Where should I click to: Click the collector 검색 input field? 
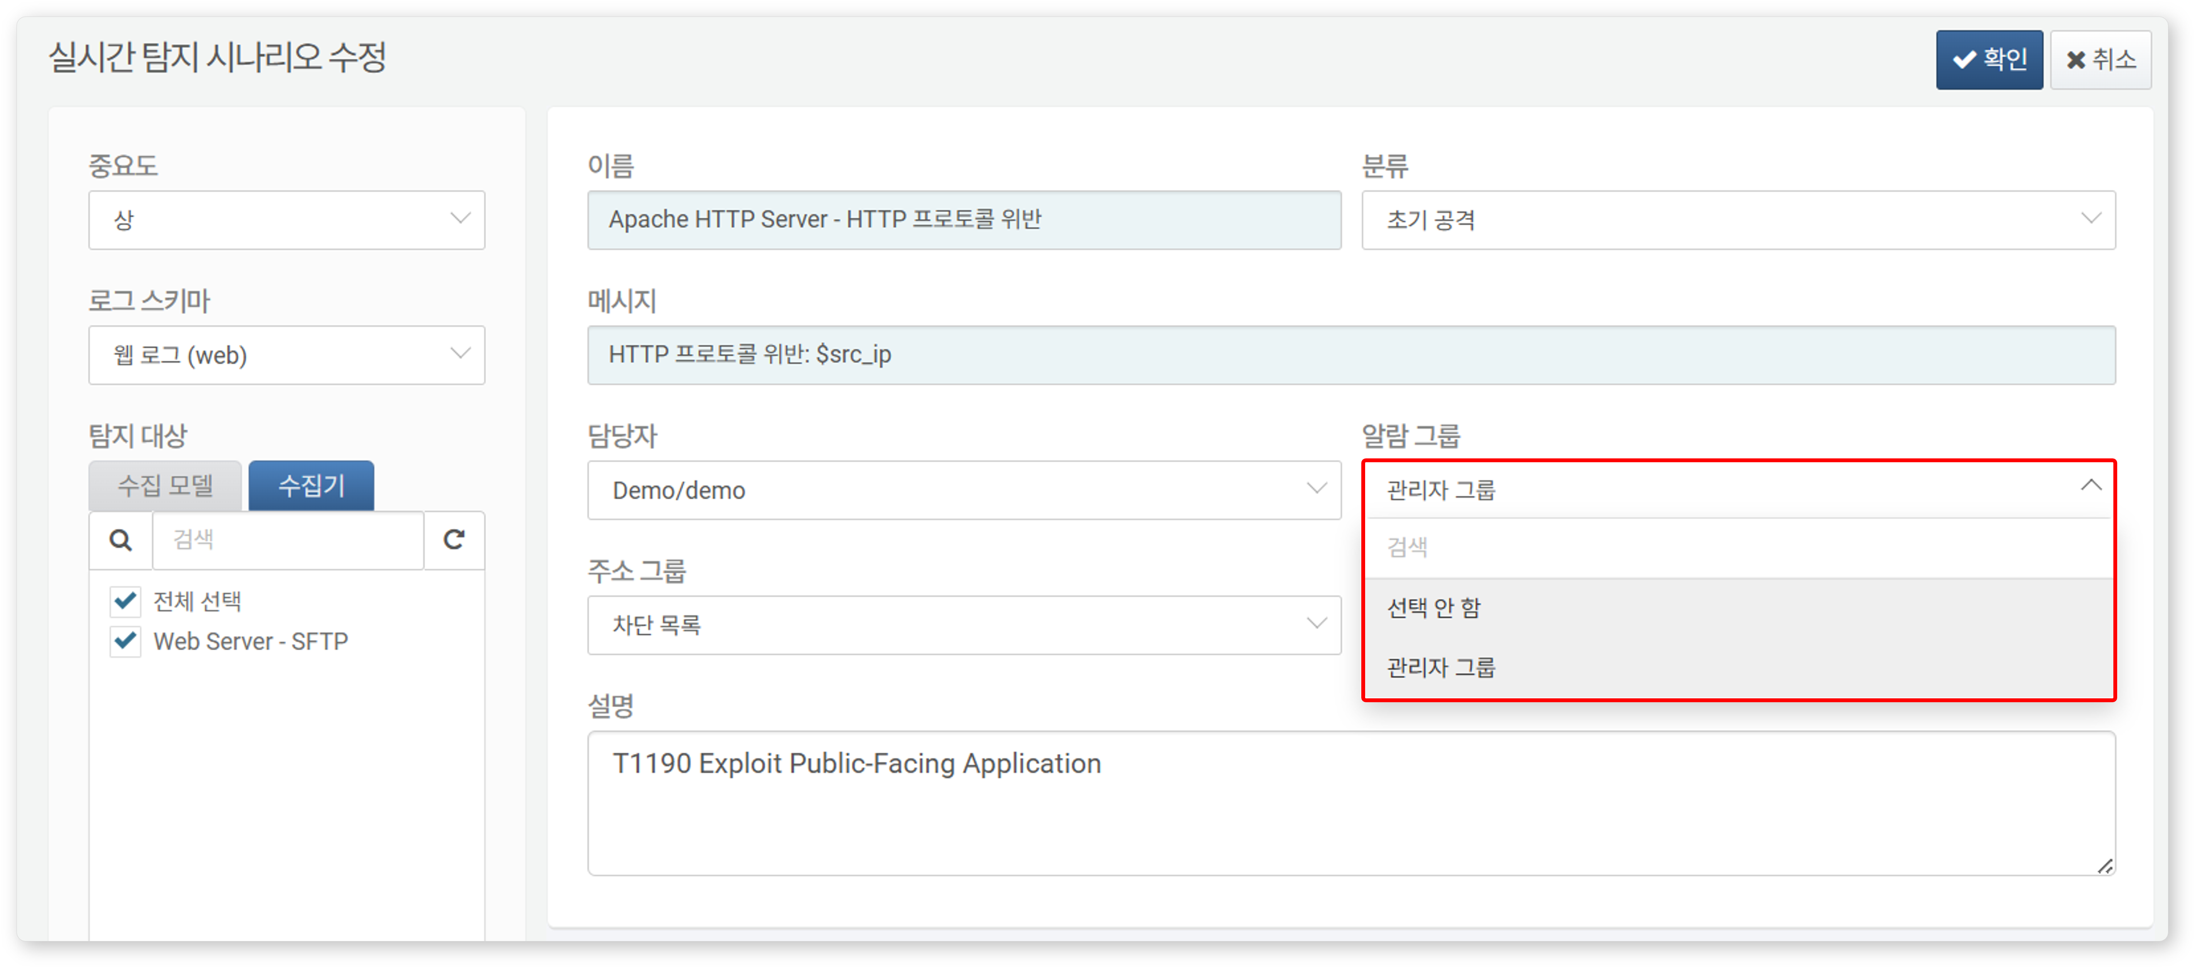tap(288, 540)
